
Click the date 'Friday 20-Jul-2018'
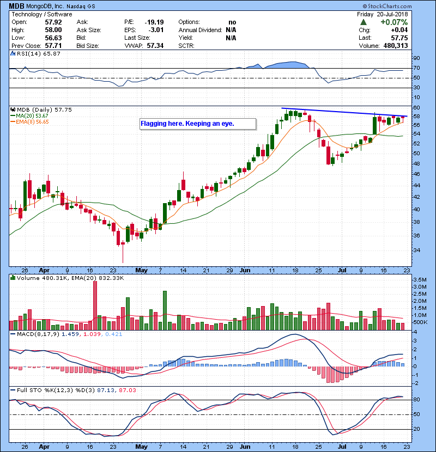[x=383, y=14]
